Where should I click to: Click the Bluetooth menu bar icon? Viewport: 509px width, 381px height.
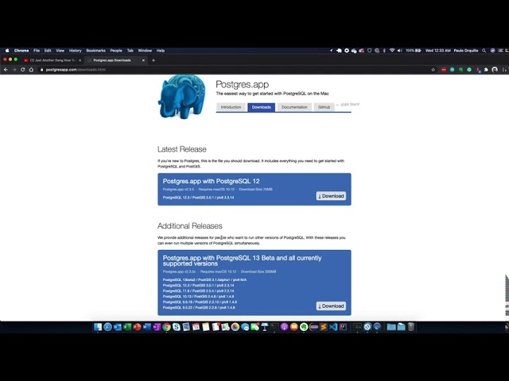(384, 51)
